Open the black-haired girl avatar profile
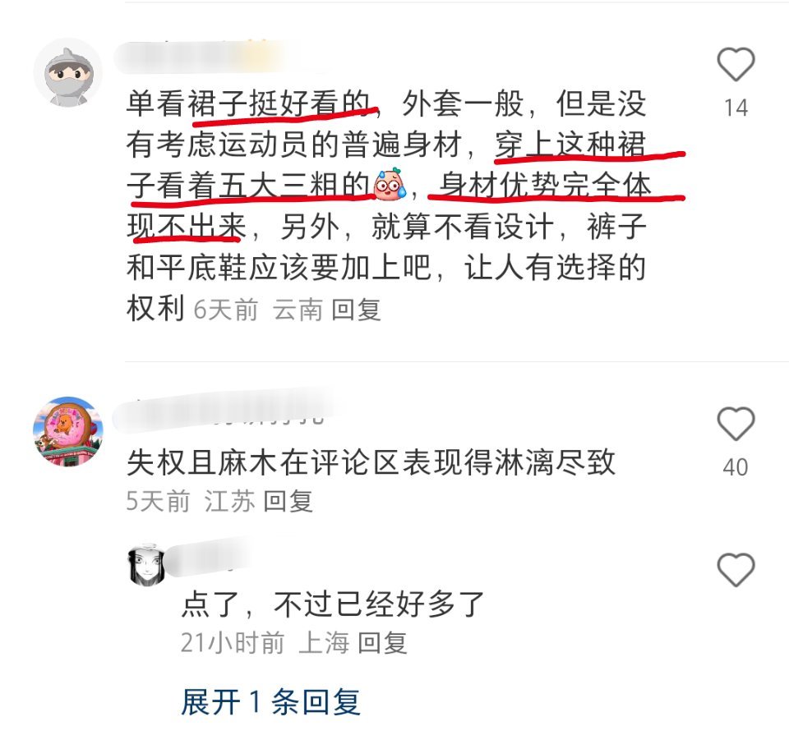Image resolution: width=789 pixels, height=735 pixels. click(x=146, y=564)
